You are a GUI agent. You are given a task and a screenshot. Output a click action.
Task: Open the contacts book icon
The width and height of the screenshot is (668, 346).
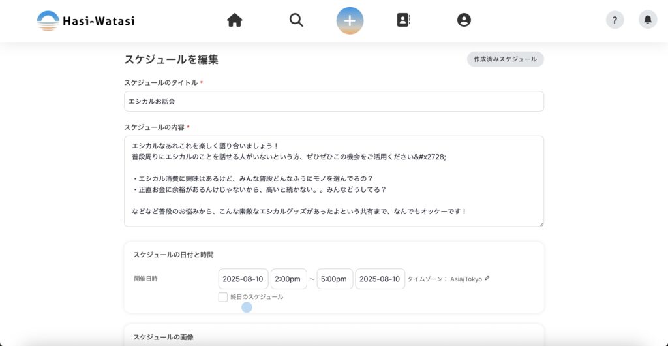click(x=403, y=20)
